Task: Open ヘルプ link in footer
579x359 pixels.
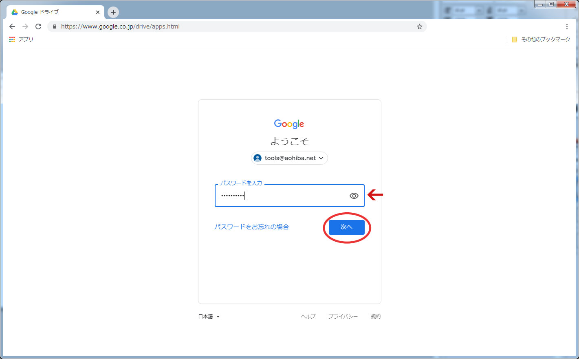Action: (308, 316)
